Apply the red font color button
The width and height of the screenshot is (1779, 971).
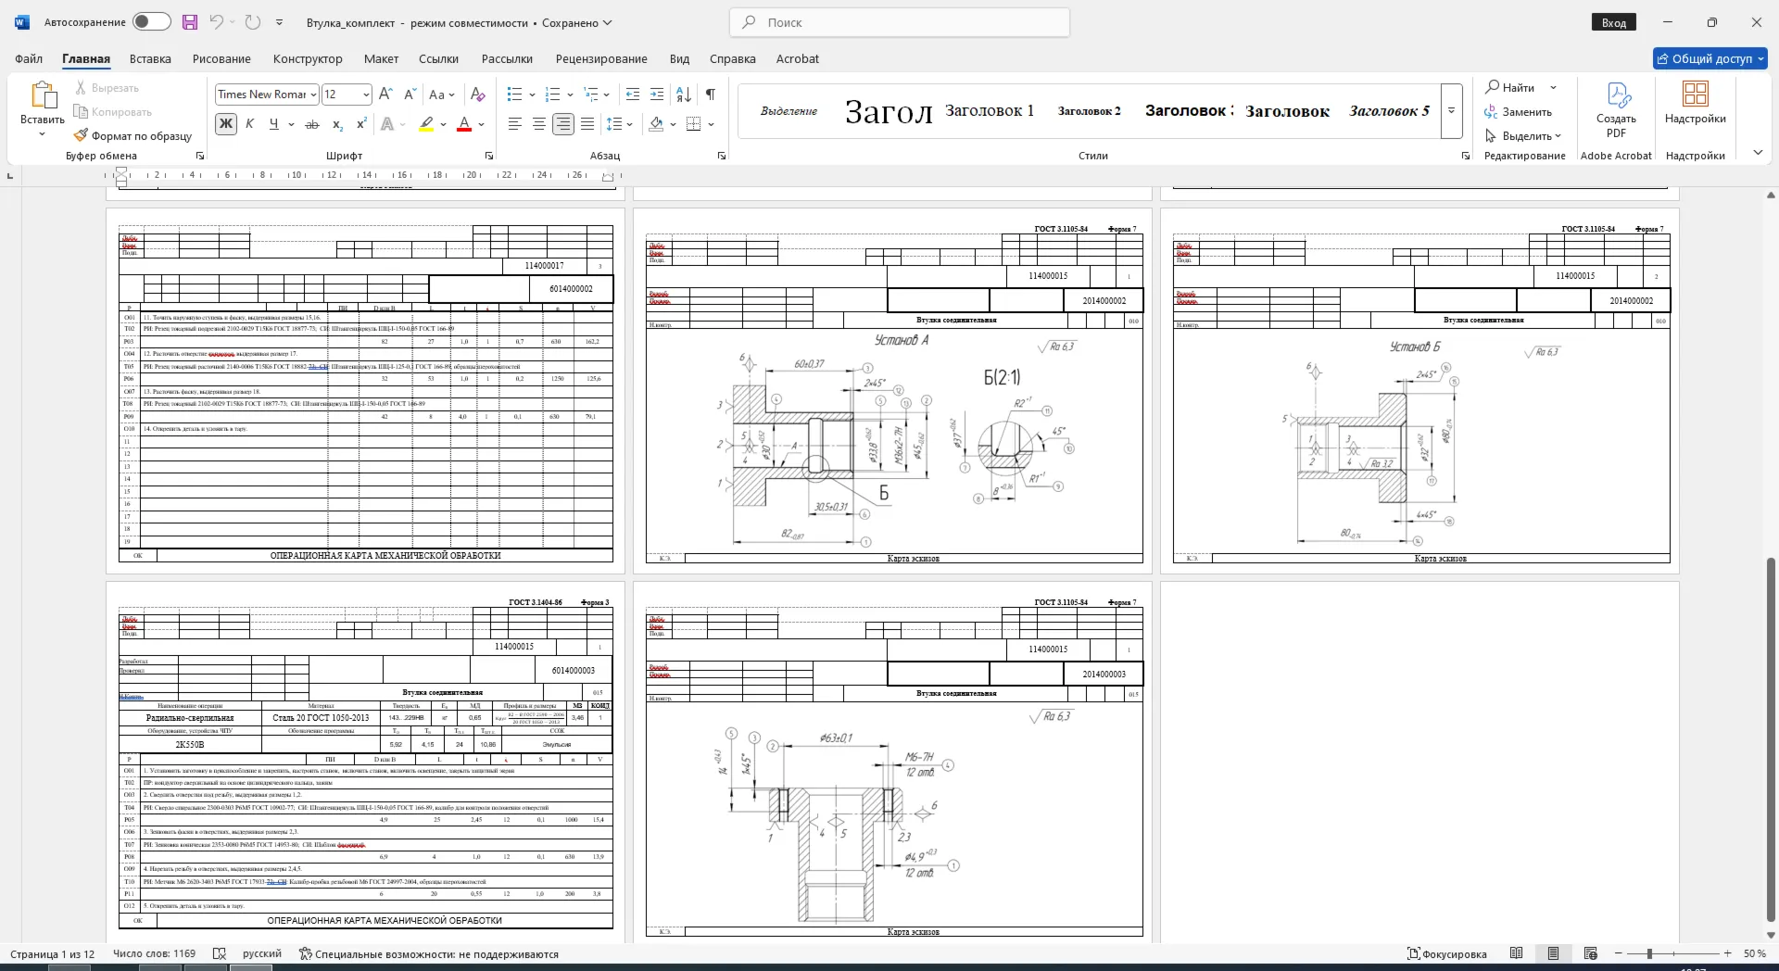(465, 124)
